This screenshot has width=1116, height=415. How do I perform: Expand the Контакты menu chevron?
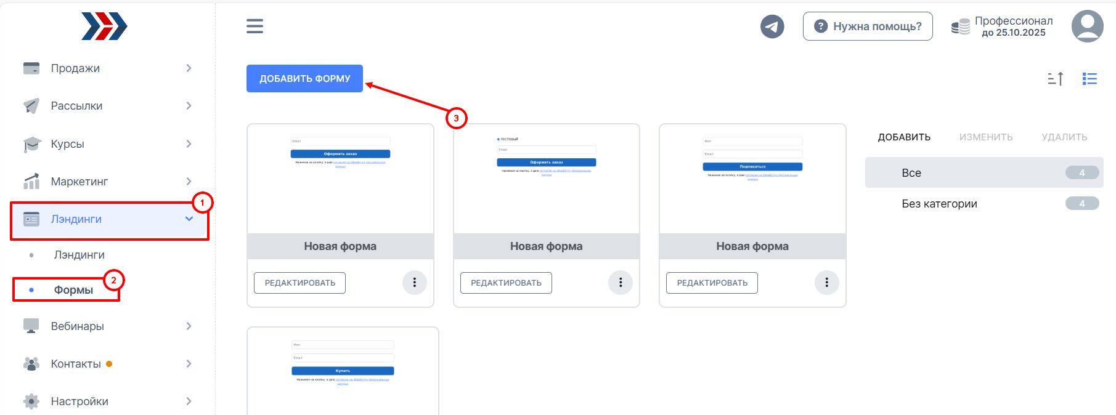coord(189,364)
